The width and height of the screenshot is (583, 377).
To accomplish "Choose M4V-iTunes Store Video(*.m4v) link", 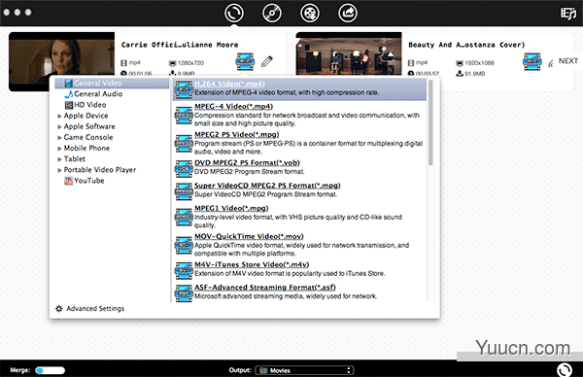I will point(252,264).
